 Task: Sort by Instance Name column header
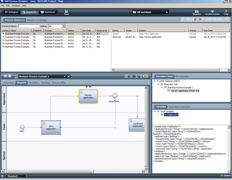pyautogui.click(x=16, y=30)
